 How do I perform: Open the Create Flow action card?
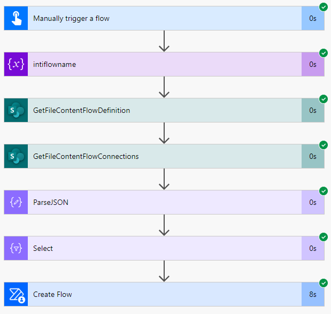[160, 294]
